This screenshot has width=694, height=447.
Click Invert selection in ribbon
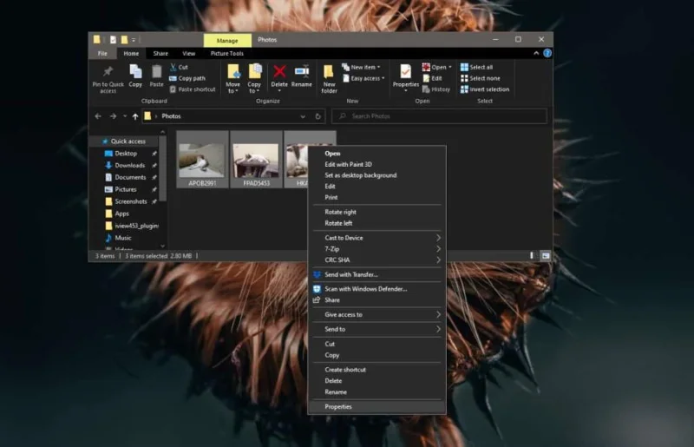[x=485, y=89]
